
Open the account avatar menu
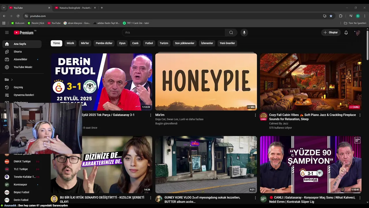pyautogui.click(x=358, y=33)
